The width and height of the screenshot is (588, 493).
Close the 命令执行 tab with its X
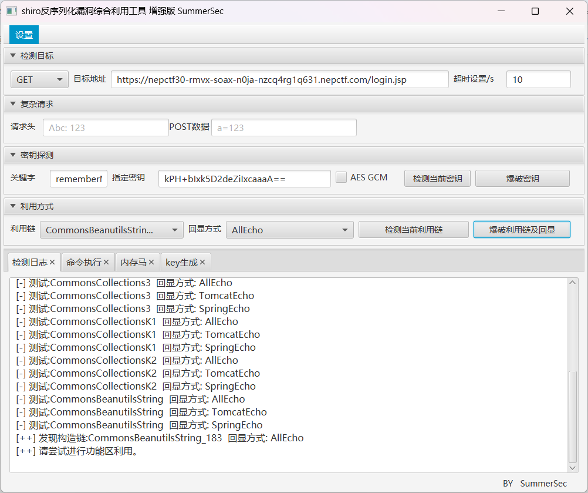pyautogui.click(x=106, y=263)
